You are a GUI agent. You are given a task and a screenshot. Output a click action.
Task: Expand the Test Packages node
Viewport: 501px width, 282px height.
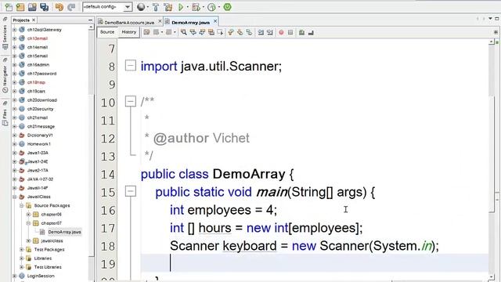click(x=21, y=249)
